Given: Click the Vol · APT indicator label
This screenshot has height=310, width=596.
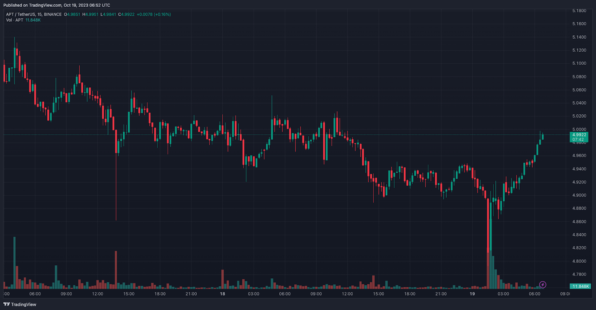Looking at the screenshot, I should [15, 20].
